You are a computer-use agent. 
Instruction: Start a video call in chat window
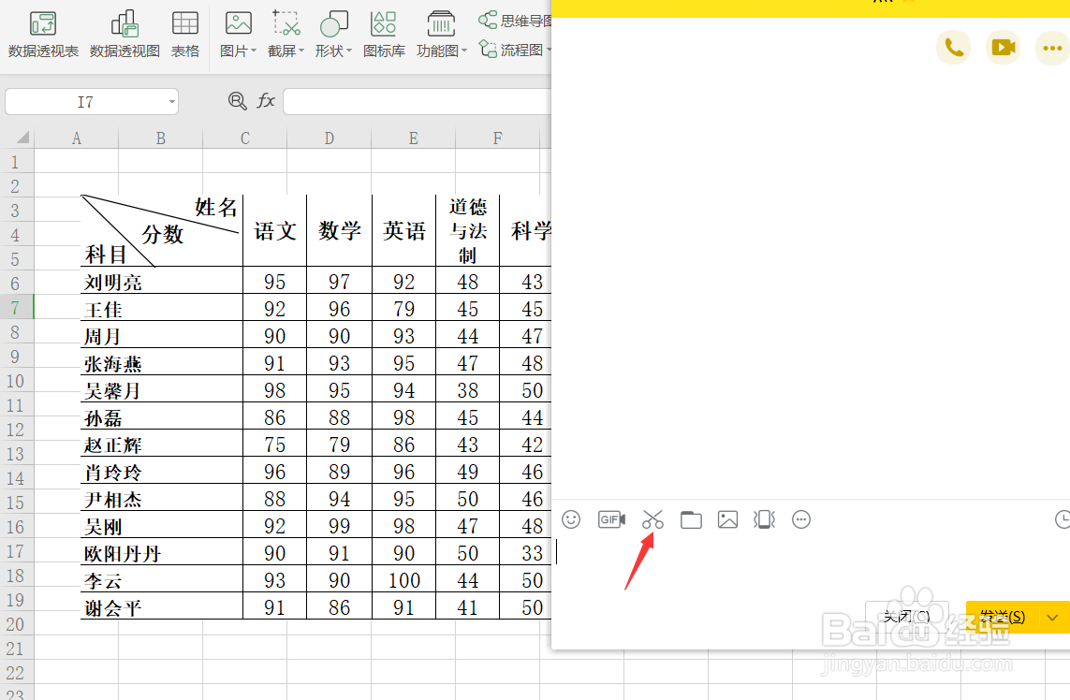coord(1003,47)
